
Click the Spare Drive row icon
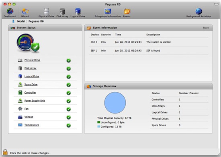pyautogui.click(x=20, y=85)
